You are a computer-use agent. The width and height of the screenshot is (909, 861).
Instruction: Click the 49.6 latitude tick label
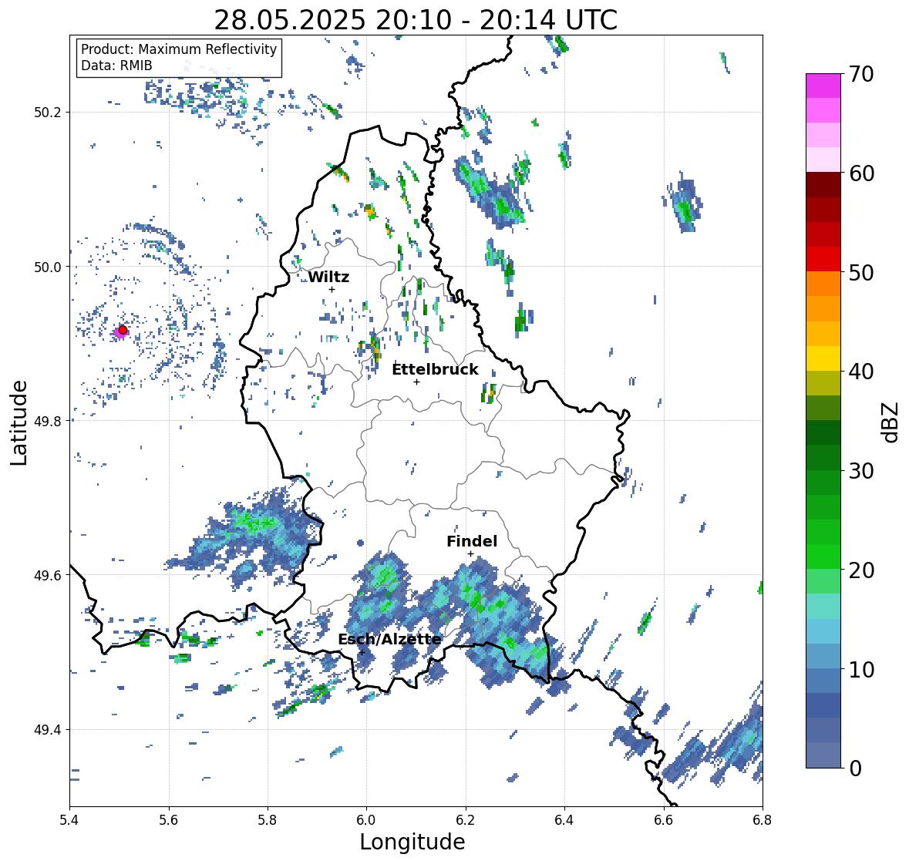48,575
